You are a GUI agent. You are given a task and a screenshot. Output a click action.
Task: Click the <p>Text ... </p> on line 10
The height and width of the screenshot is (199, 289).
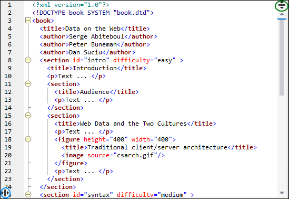pos(76,77)
